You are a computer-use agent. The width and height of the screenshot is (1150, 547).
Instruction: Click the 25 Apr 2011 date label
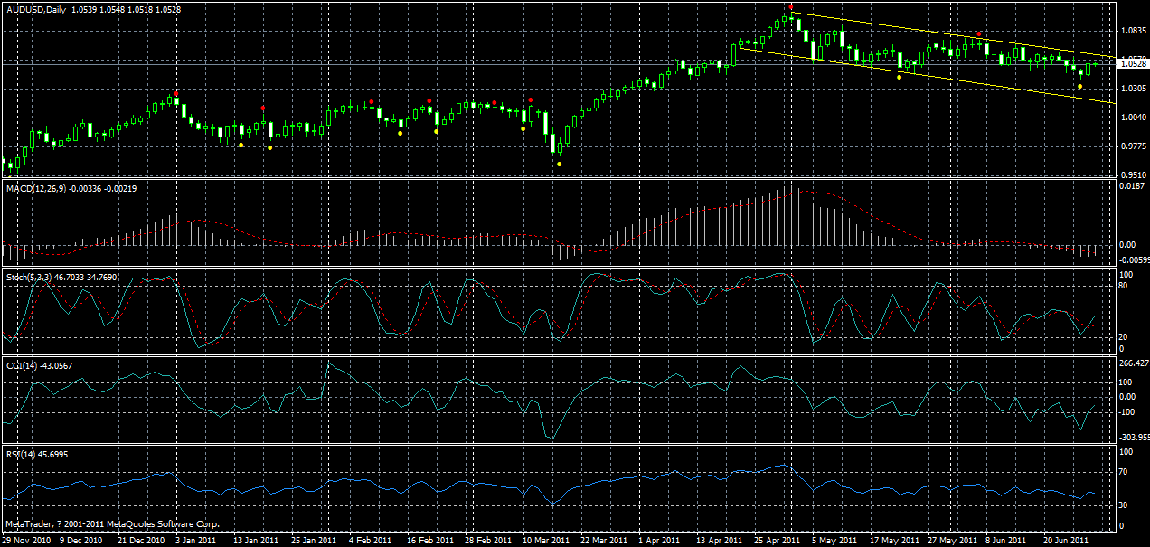coord(777,540)
